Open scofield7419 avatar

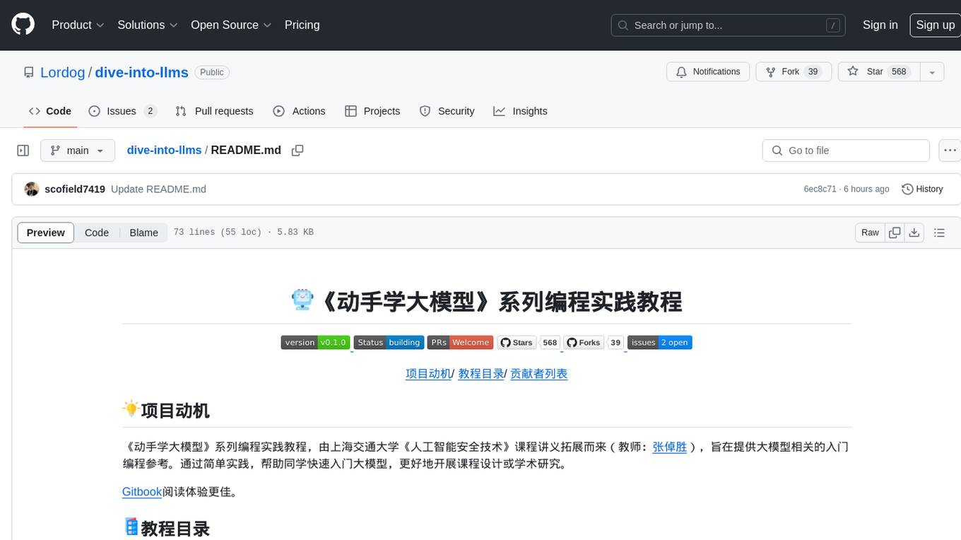pyautogui.click(x=32, y=189)
